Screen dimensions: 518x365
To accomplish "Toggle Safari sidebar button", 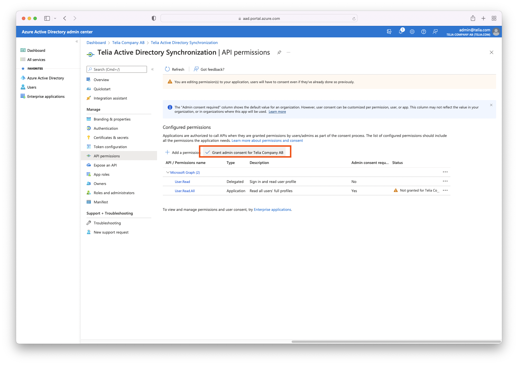I will 47,18.
